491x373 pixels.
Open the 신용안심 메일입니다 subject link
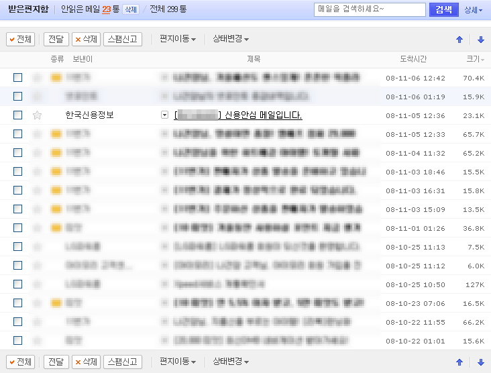point(238,115)
